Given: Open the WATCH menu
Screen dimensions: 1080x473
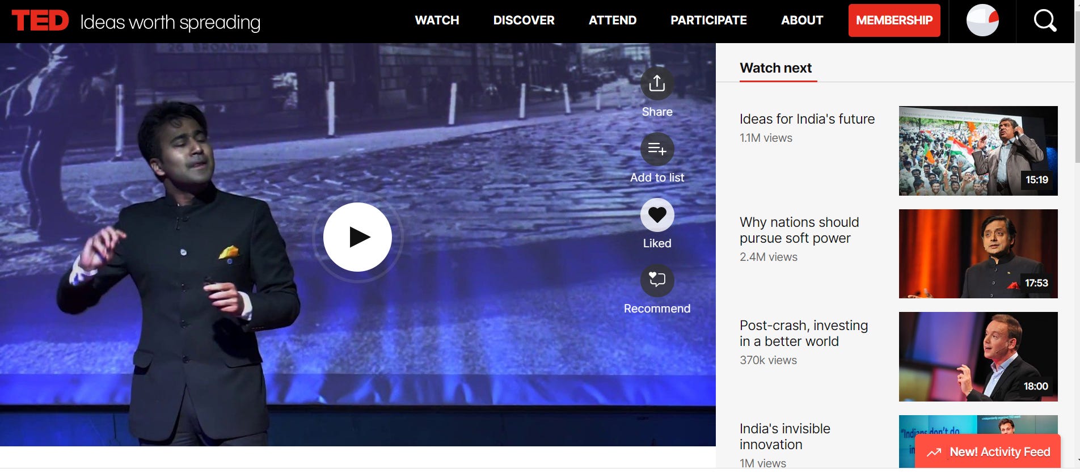Looking at the screenshot, I should click(x=437, y=20).
